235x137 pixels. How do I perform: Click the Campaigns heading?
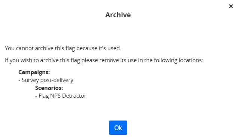(34, 72)
